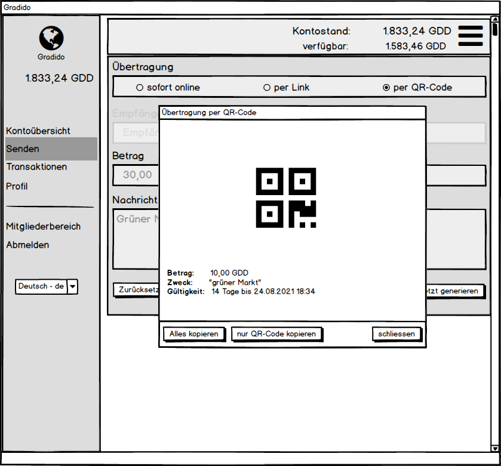This screenshot has height=466, width=501.
Task: Select the 'sofort online' radio button
Action: point(140,87)
